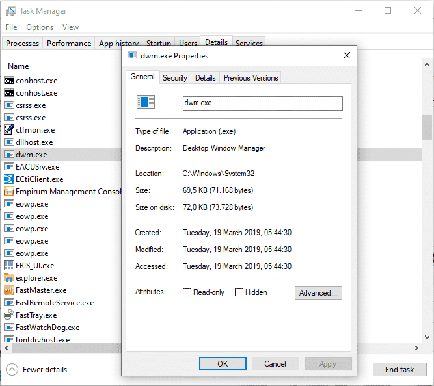Image resolution: width=434 pixels, height=386 pixels.
Task: Open the Security tab in Properties
Action: pyautogui.click(x=174, y=78)
